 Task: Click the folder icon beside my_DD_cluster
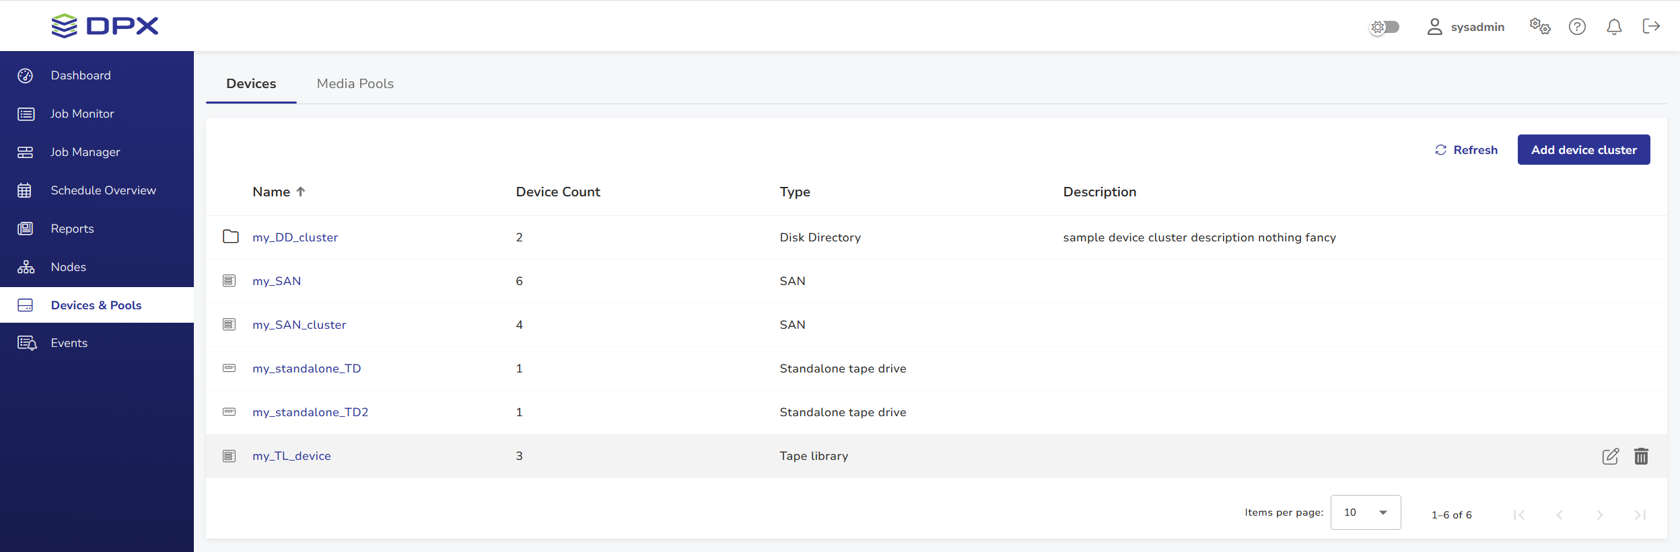[230, 237]
